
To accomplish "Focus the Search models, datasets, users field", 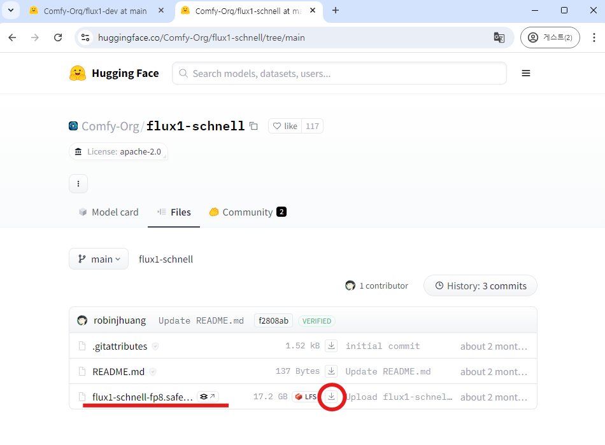I will 339,73.
